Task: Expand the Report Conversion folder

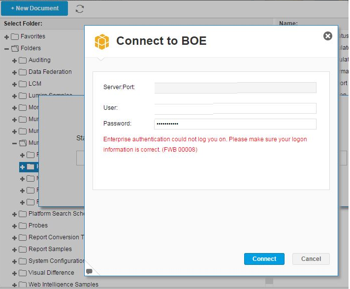Action: [14, 238]
